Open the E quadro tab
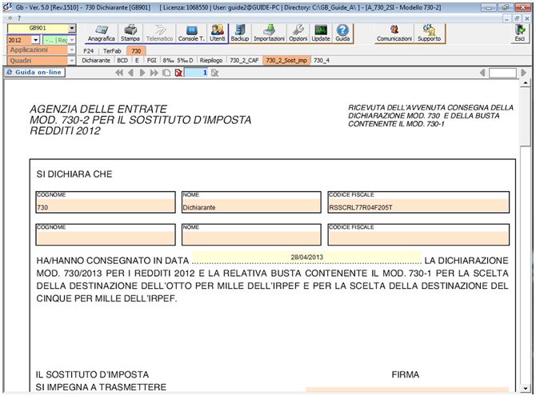 [x=137, y=61]
